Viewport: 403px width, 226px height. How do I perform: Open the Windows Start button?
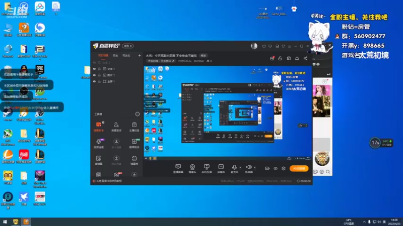(5, 221)
